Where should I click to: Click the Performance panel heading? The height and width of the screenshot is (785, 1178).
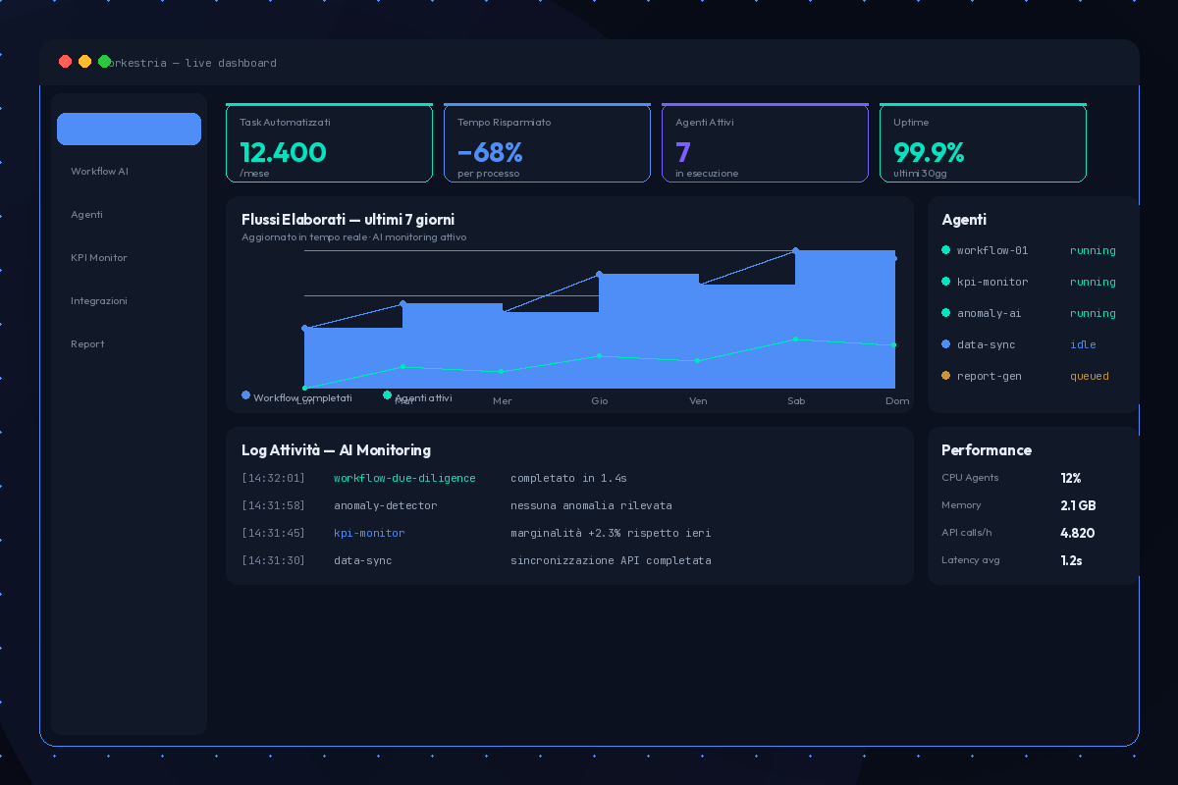pyautogui.click(x=987, y=450)
